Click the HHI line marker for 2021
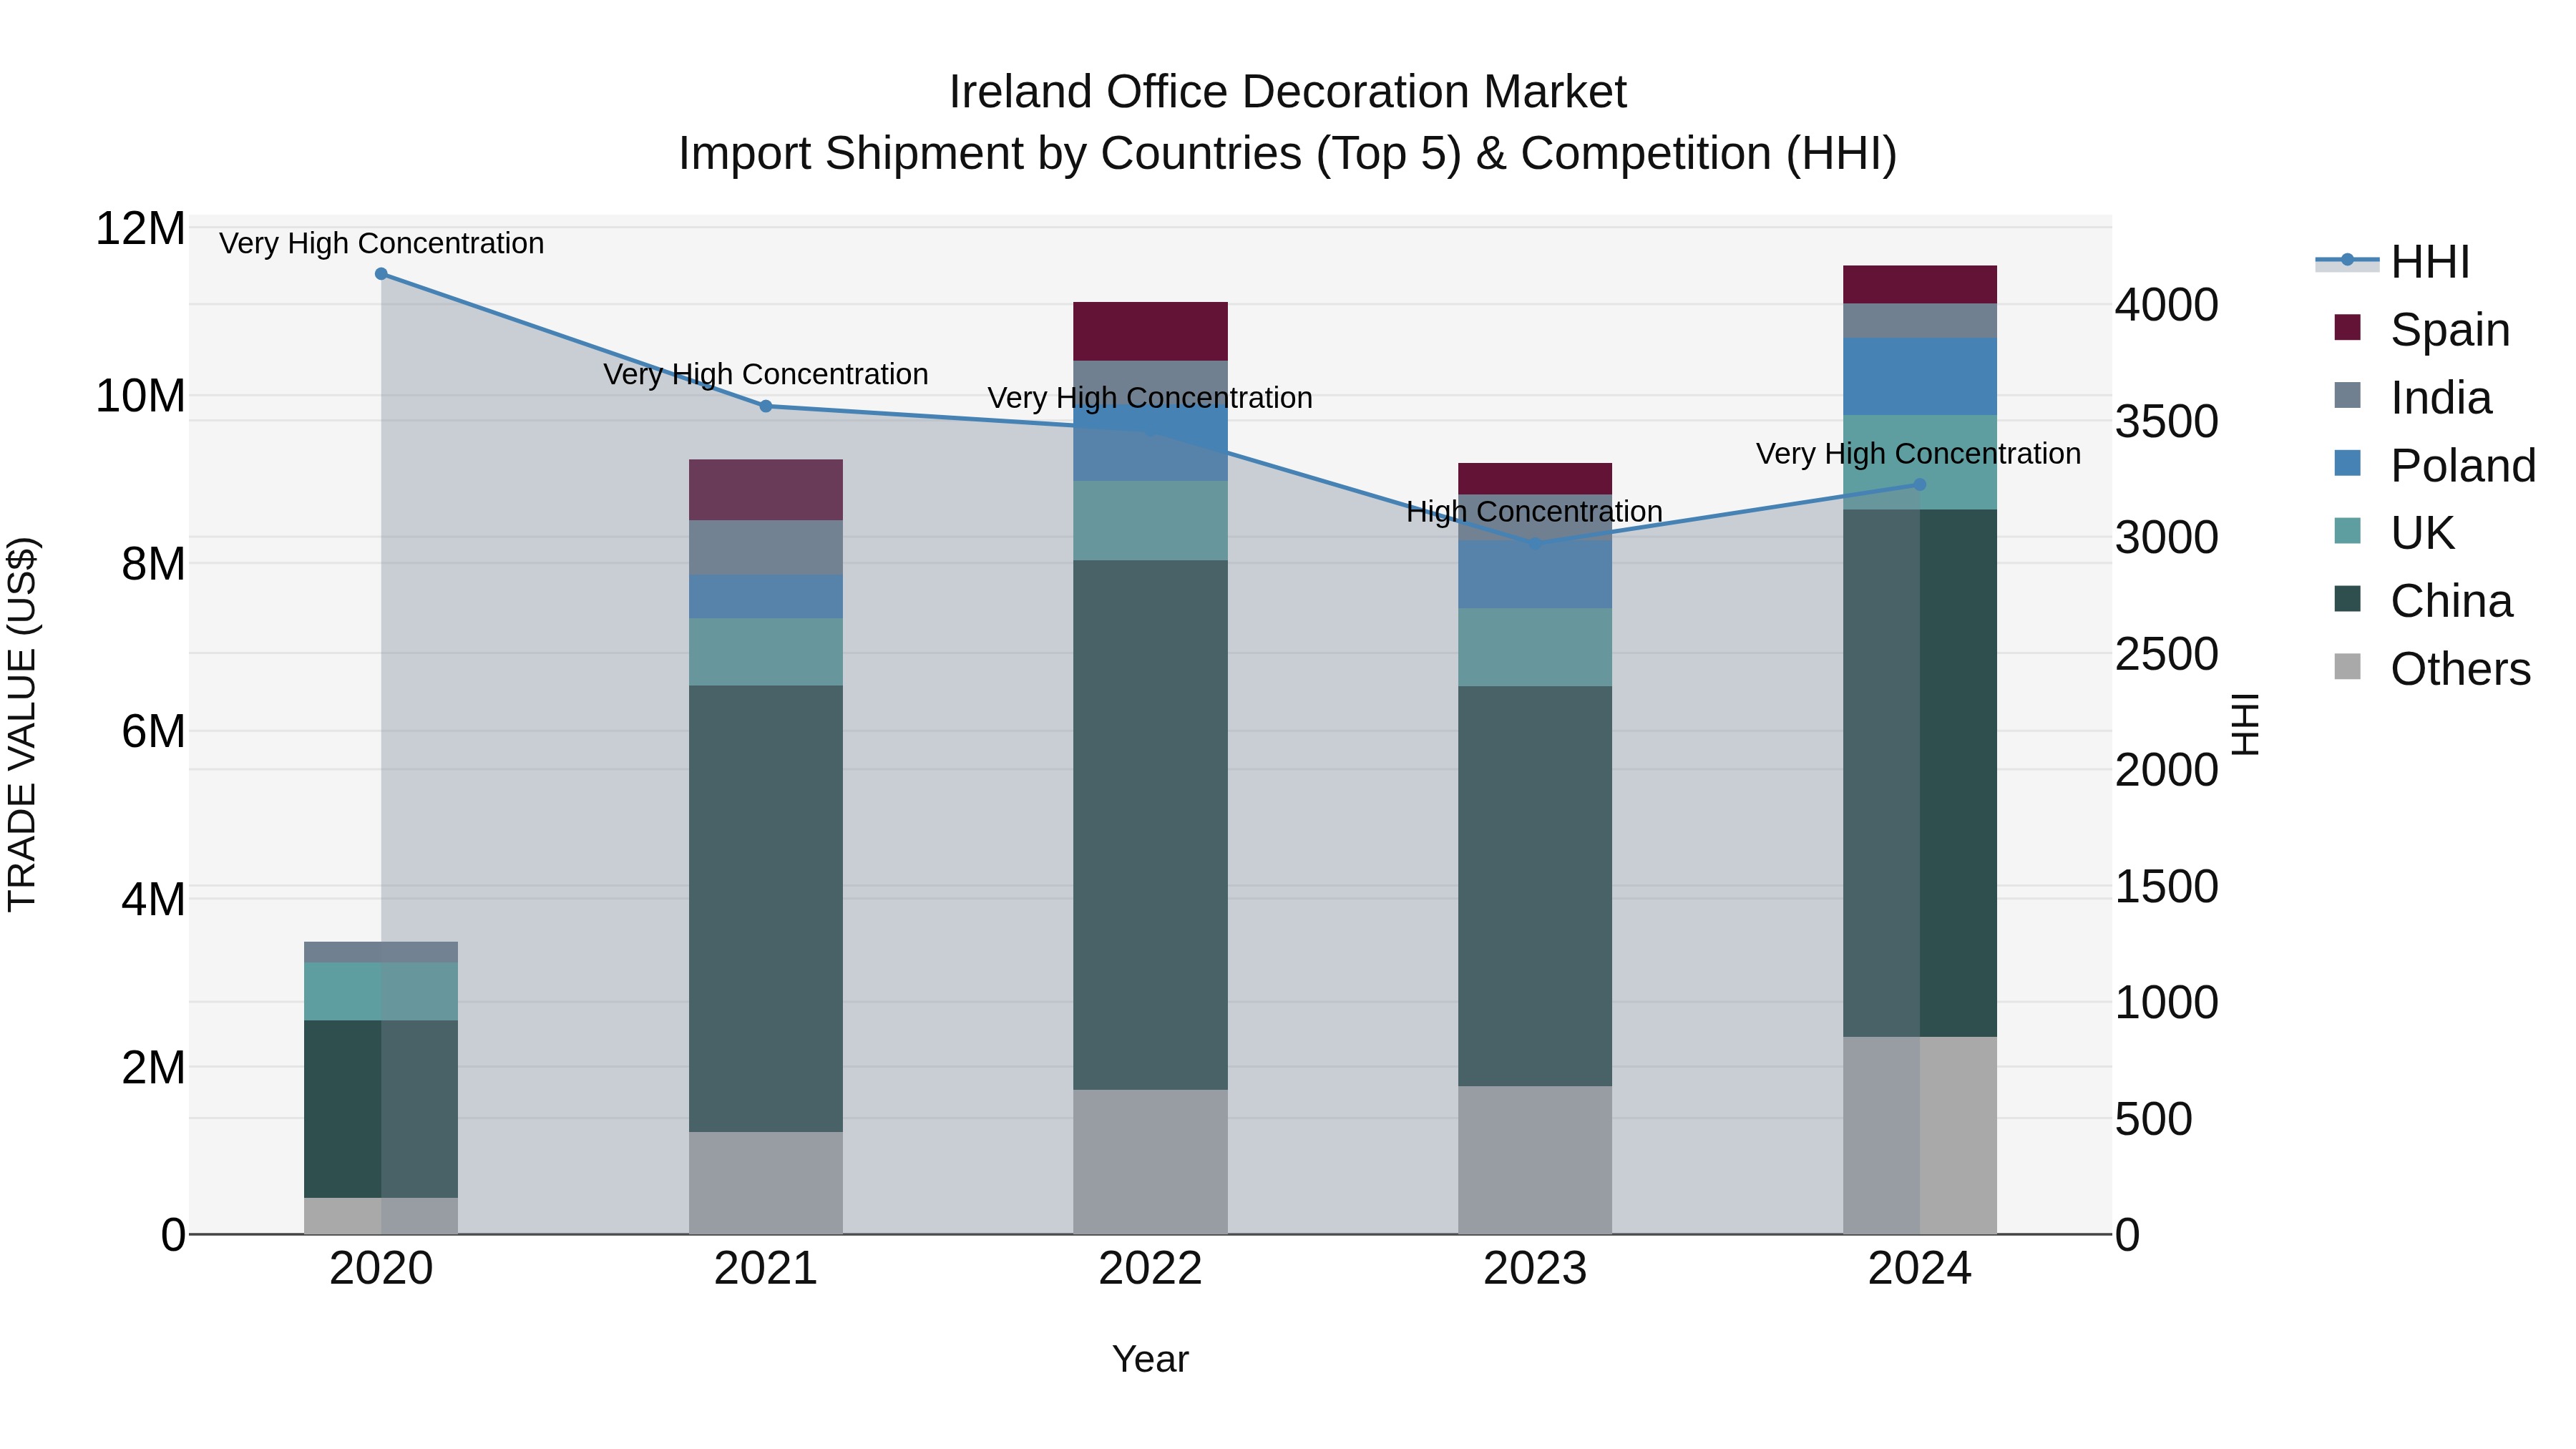The width and height of the screenshot is (2576, 1449). click(x=766, y=406)
